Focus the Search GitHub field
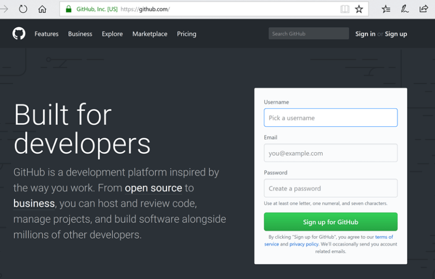 (308, 34)
